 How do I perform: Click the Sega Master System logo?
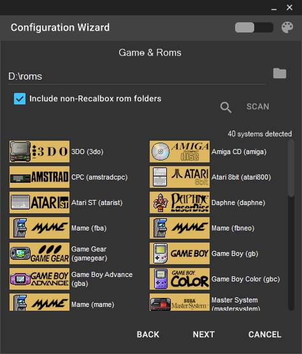180,302
